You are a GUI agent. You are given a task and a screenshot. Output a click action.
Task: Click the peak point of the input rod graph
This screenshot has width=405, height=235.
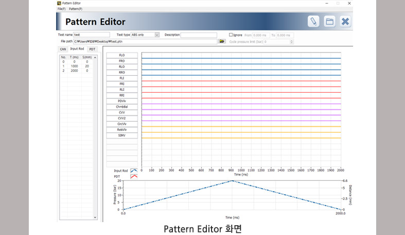click(232, 181)
